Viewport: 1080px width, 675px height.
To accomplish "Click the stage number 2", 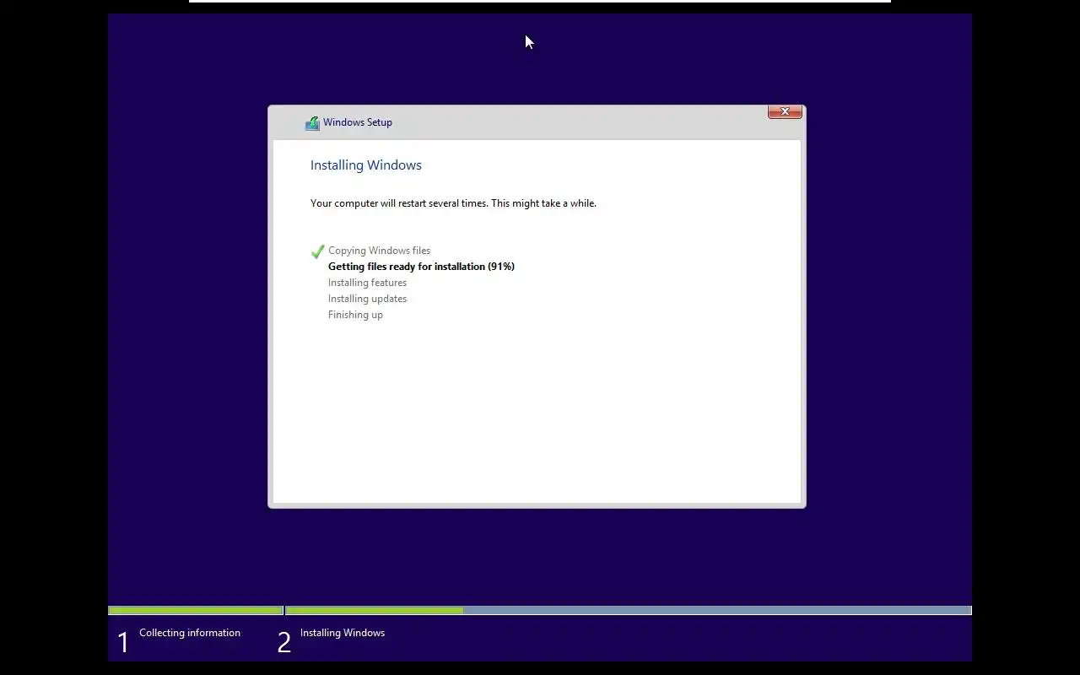I will click(x=284, y=643).
